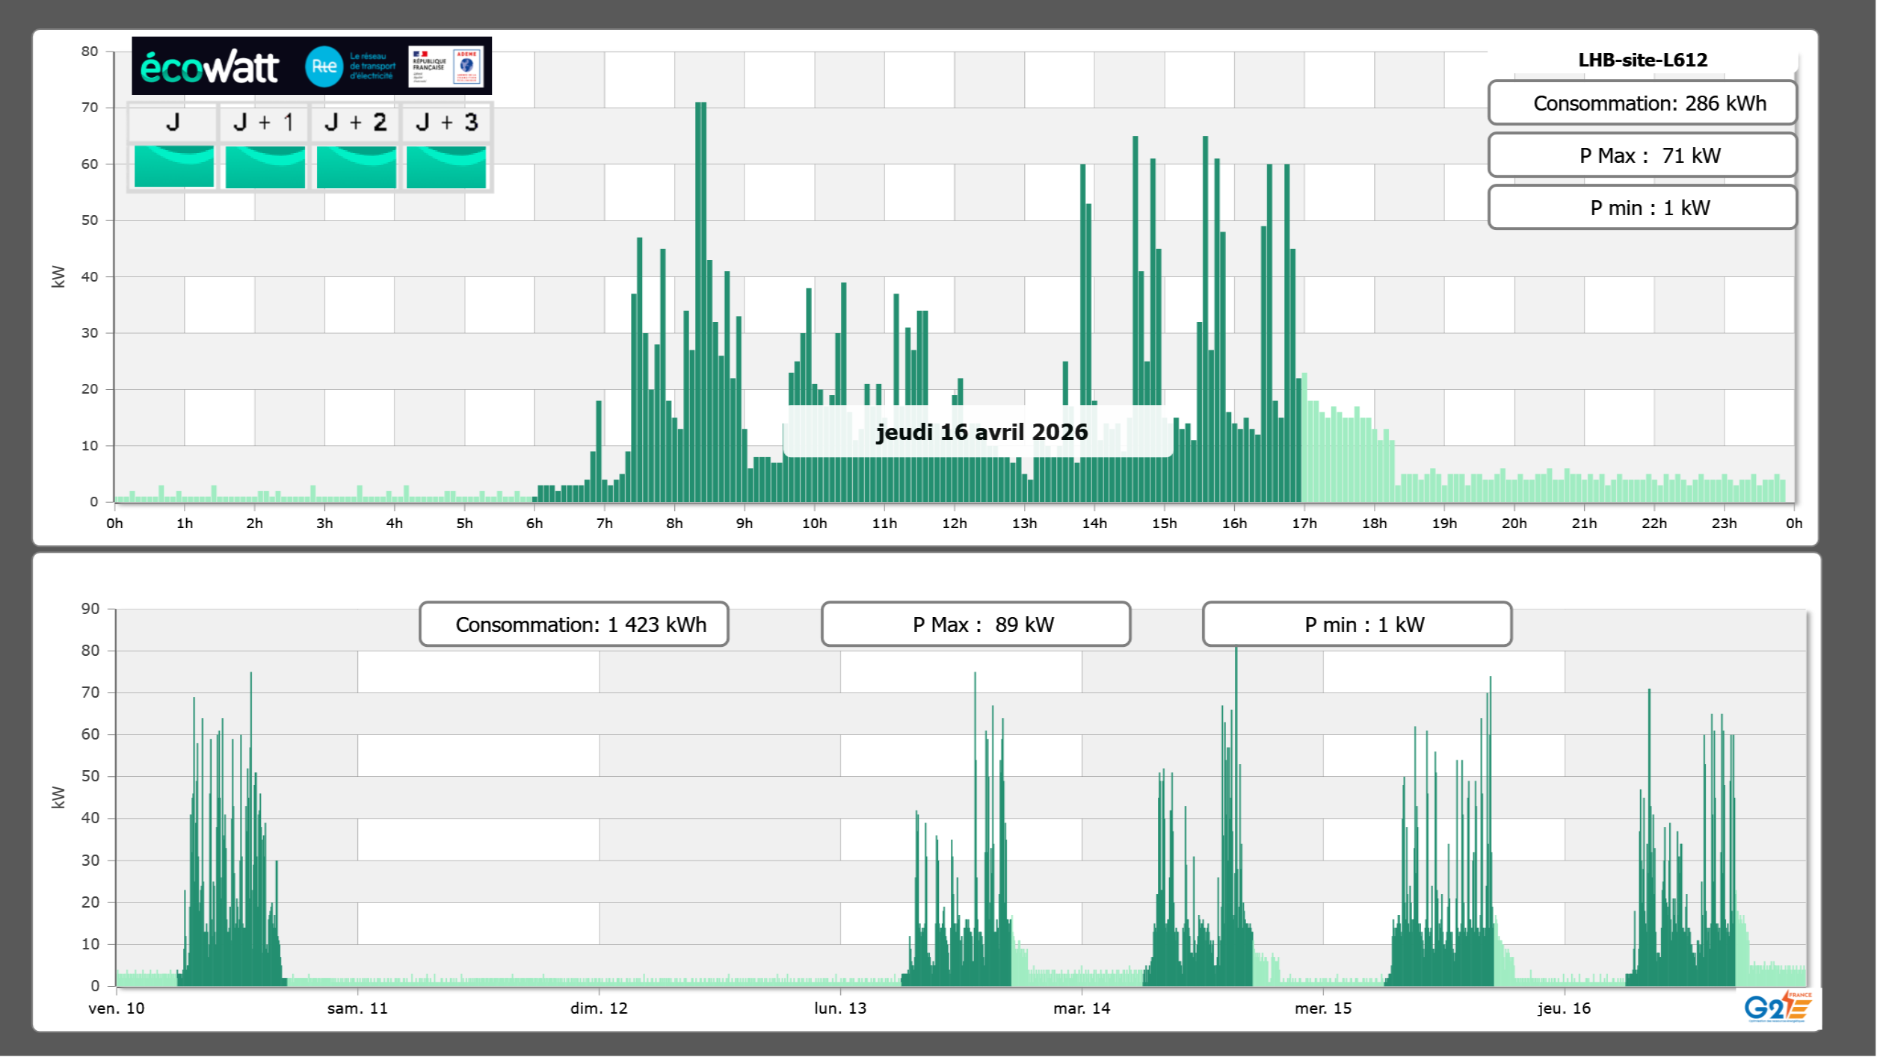1877x1057 pixels.
Task: Click the RTE round logo
Action: pos(324,66)
